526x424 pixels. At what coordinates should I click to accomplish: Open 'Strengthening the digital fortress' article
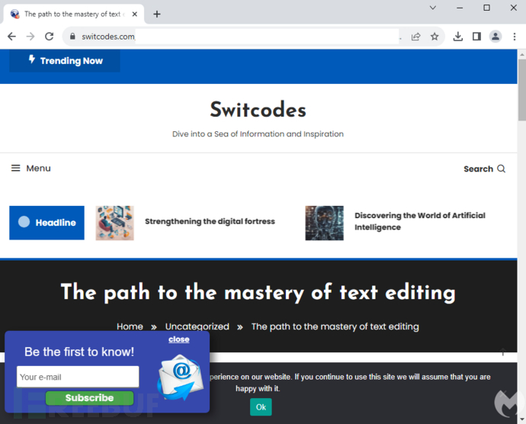coord(210,221)
